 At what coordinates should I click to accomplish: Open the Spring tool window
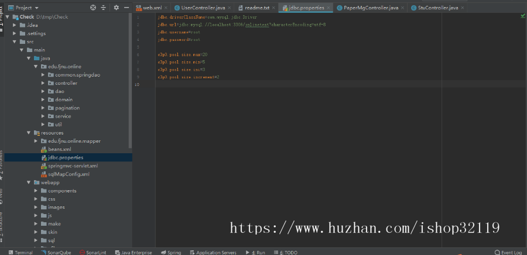point(171,252)
